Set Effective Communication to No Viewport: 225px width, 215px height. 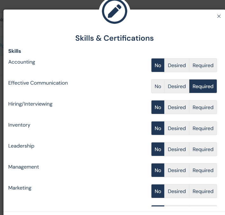click(x=158, y=87)
